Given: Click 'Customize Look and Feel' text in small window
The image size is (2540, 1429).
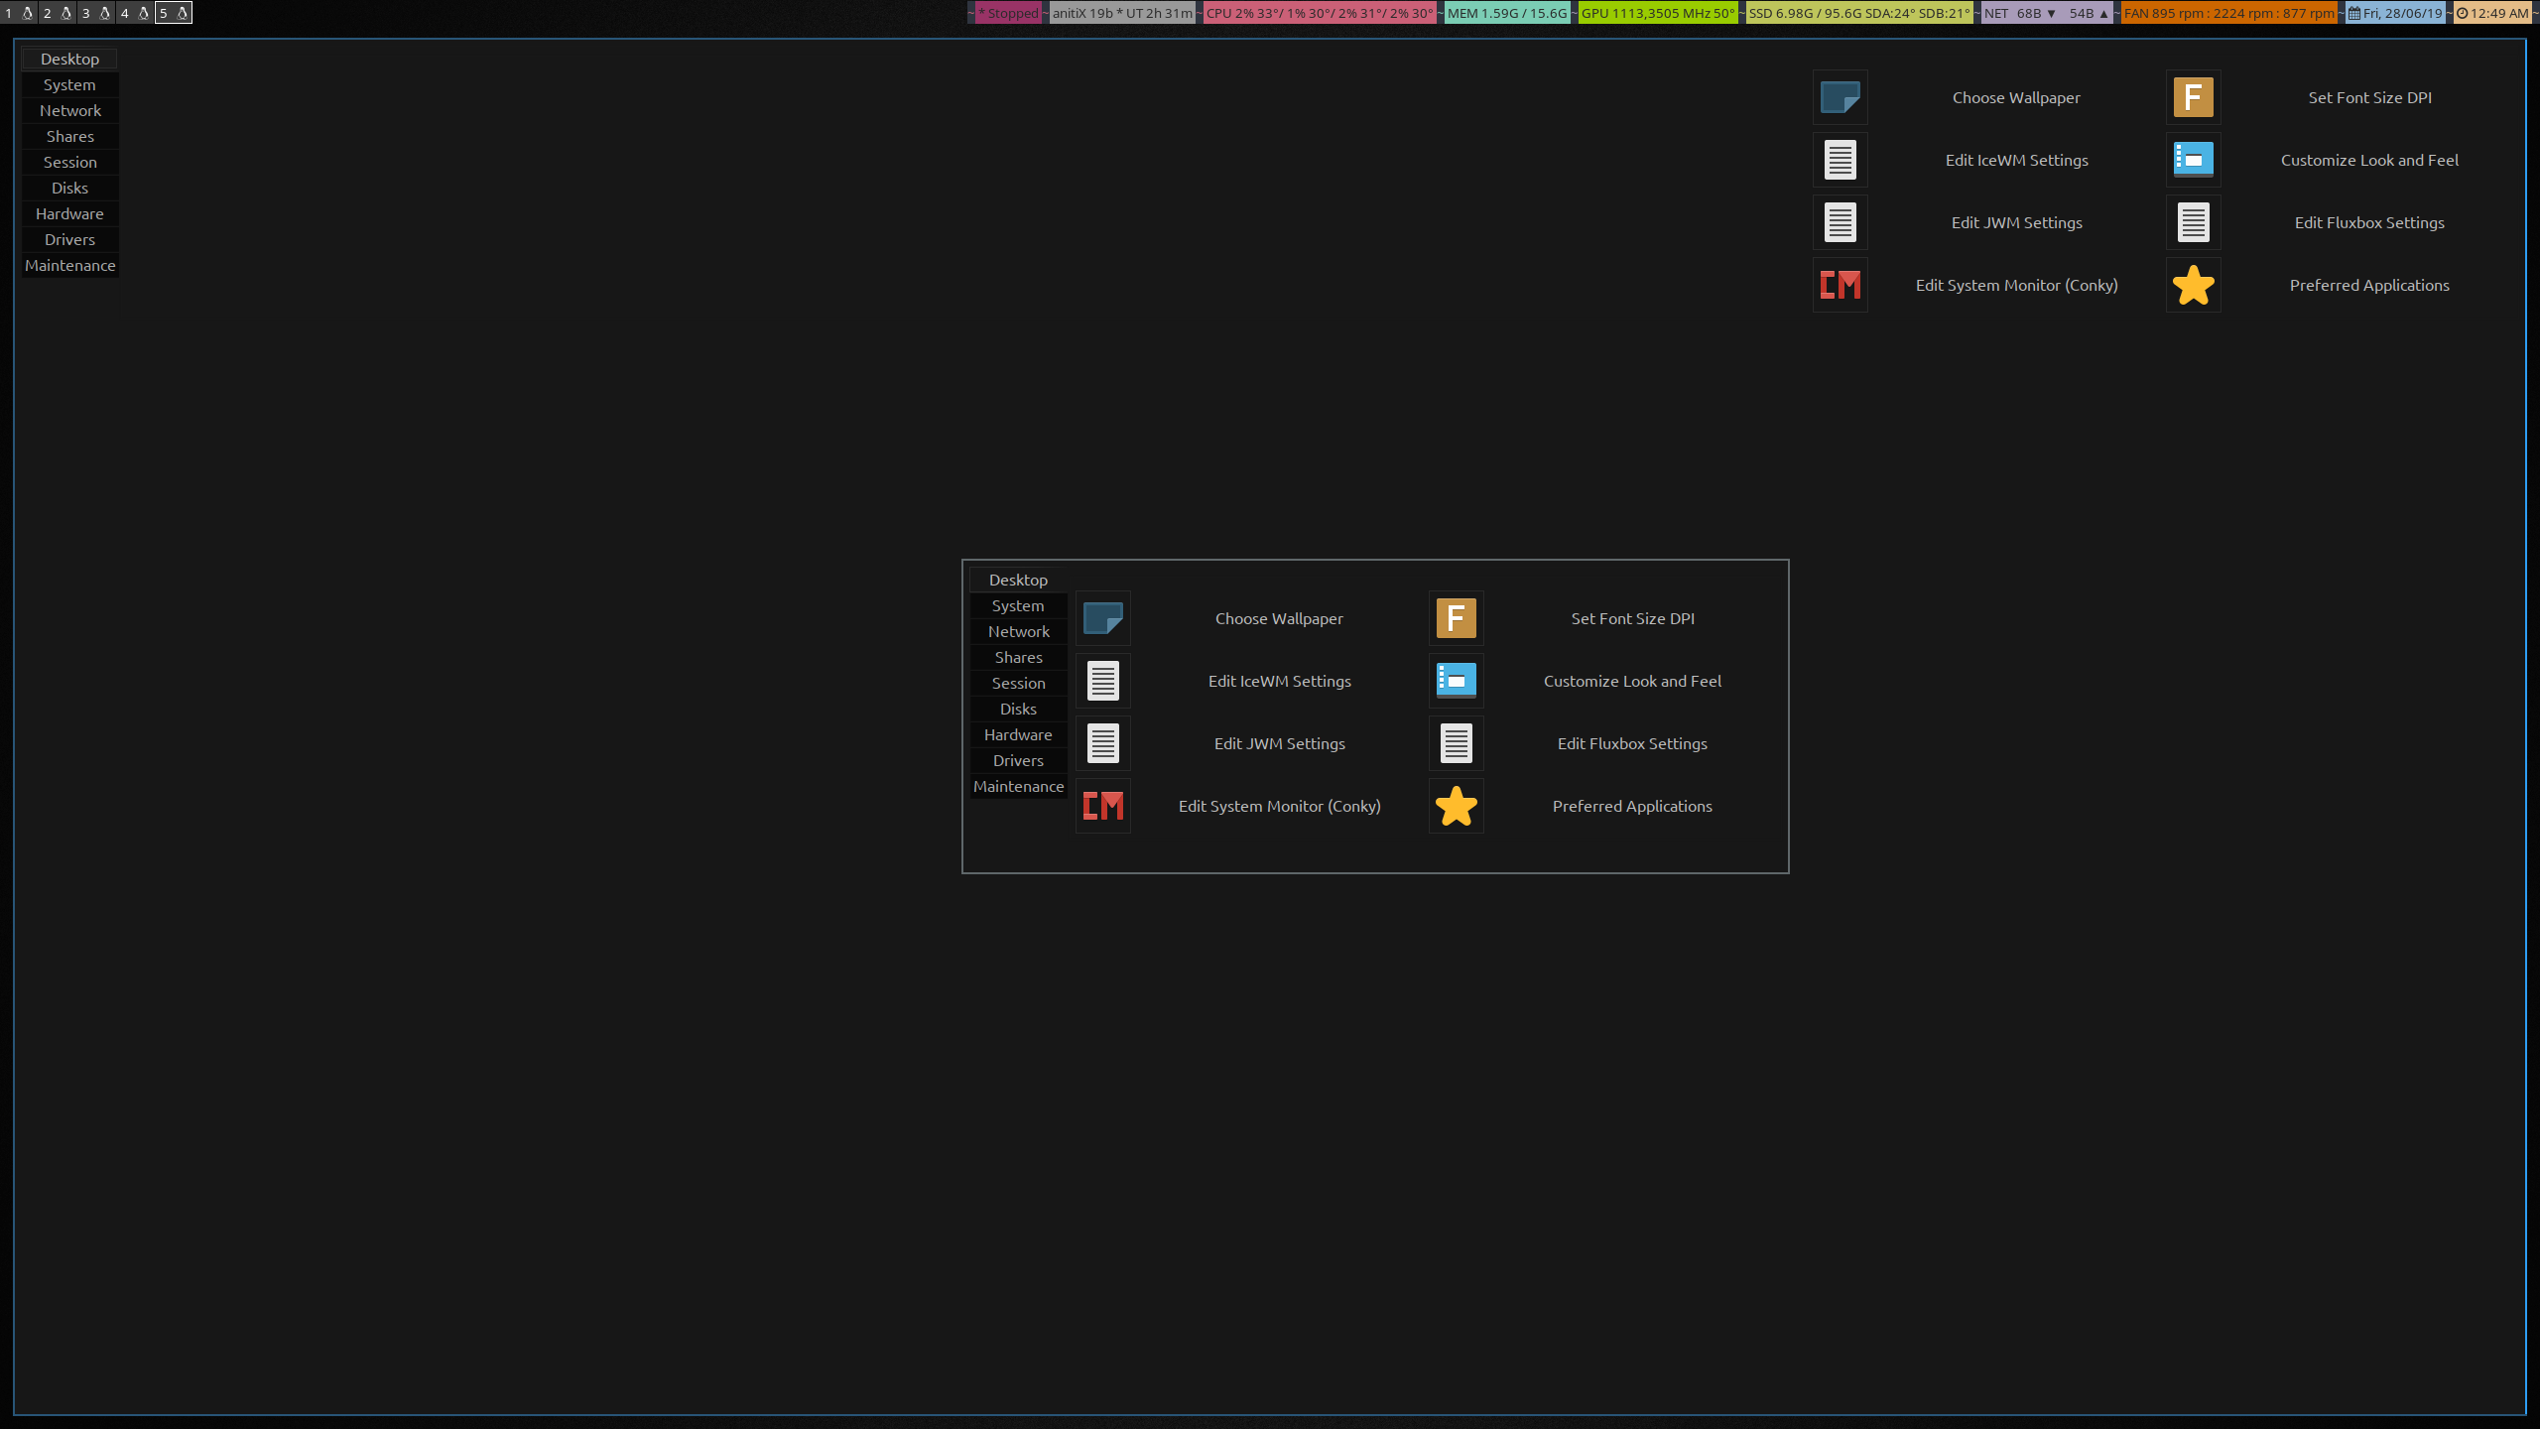Looking at the screenshot, I should [1632, 681].
